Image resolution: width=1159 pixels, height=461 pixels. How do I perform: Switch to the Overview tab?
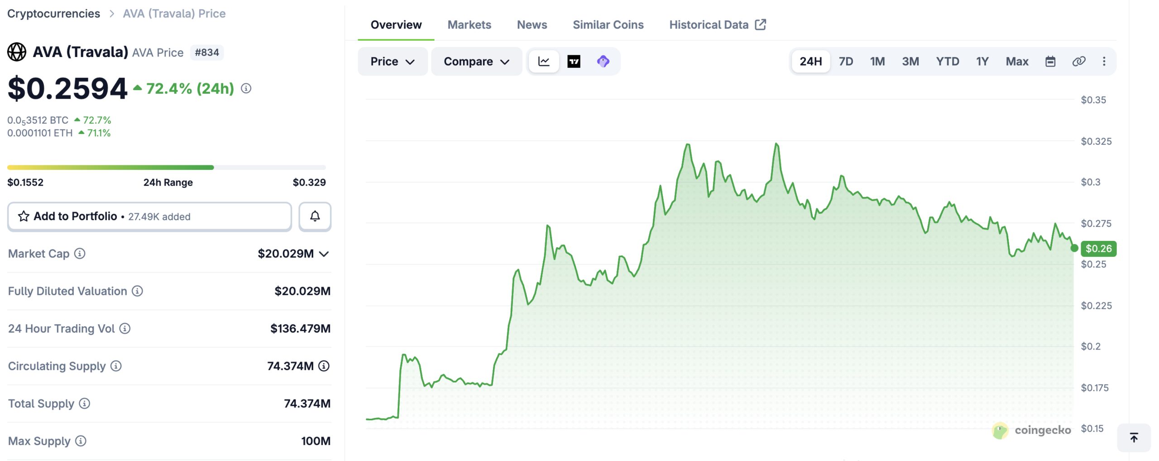pos(396,25)
